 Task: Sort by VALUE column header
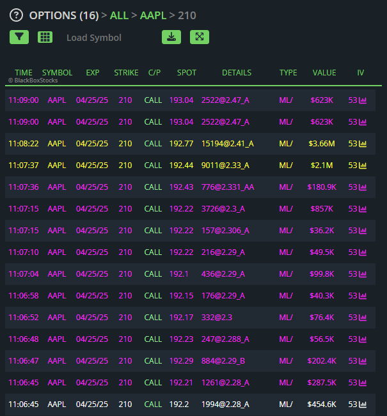(324, 73)
